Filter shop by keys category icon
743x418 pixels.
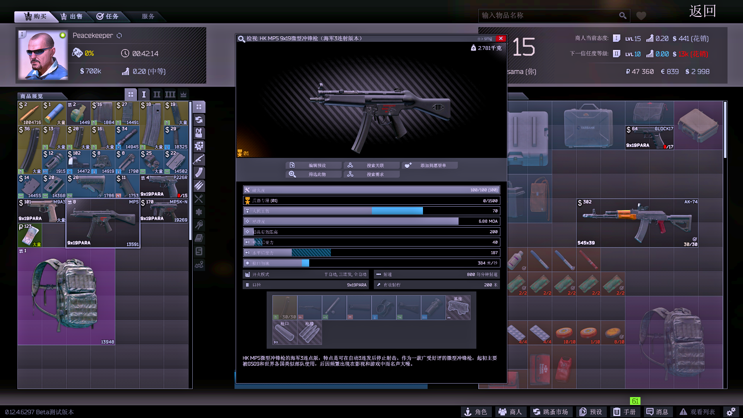(199, 225)
